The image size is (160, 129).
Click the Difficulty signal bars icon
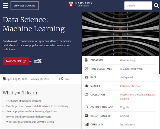(x=87, y=124)
